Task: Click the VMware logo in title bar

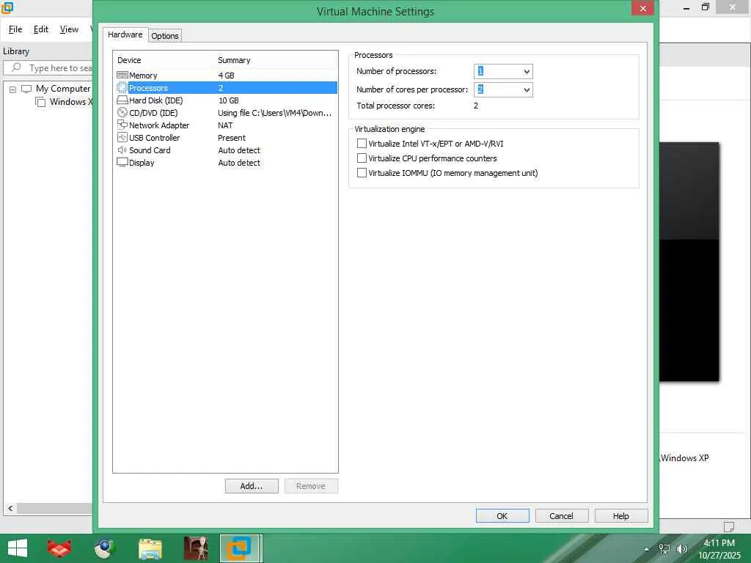Action: (x=7, y=7)
